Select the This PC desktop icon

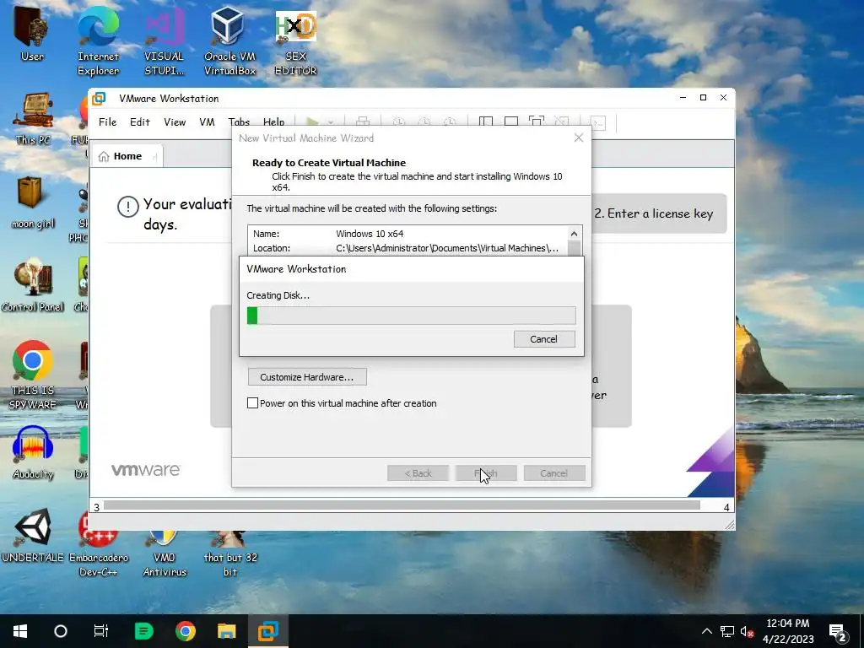pos(33,118)
